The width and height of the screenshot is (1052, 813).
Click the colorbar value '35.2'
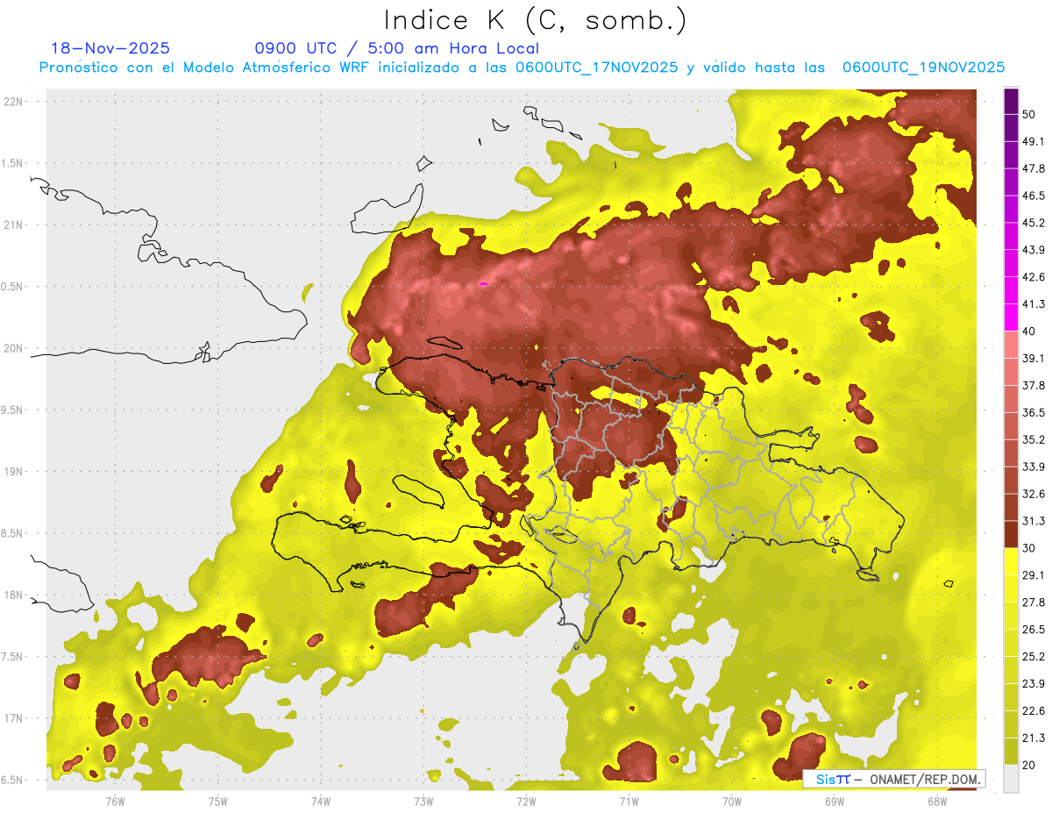coord(1034,439)
